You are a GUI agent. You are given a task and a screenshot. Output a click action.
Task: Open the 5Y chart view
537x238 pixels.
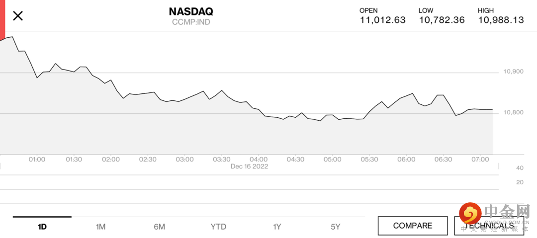[x=336, y=227]
